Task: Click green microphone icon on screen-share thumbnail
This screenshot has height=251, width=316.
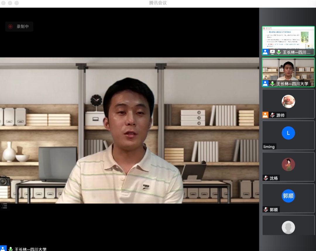Action: coord(279,52)
